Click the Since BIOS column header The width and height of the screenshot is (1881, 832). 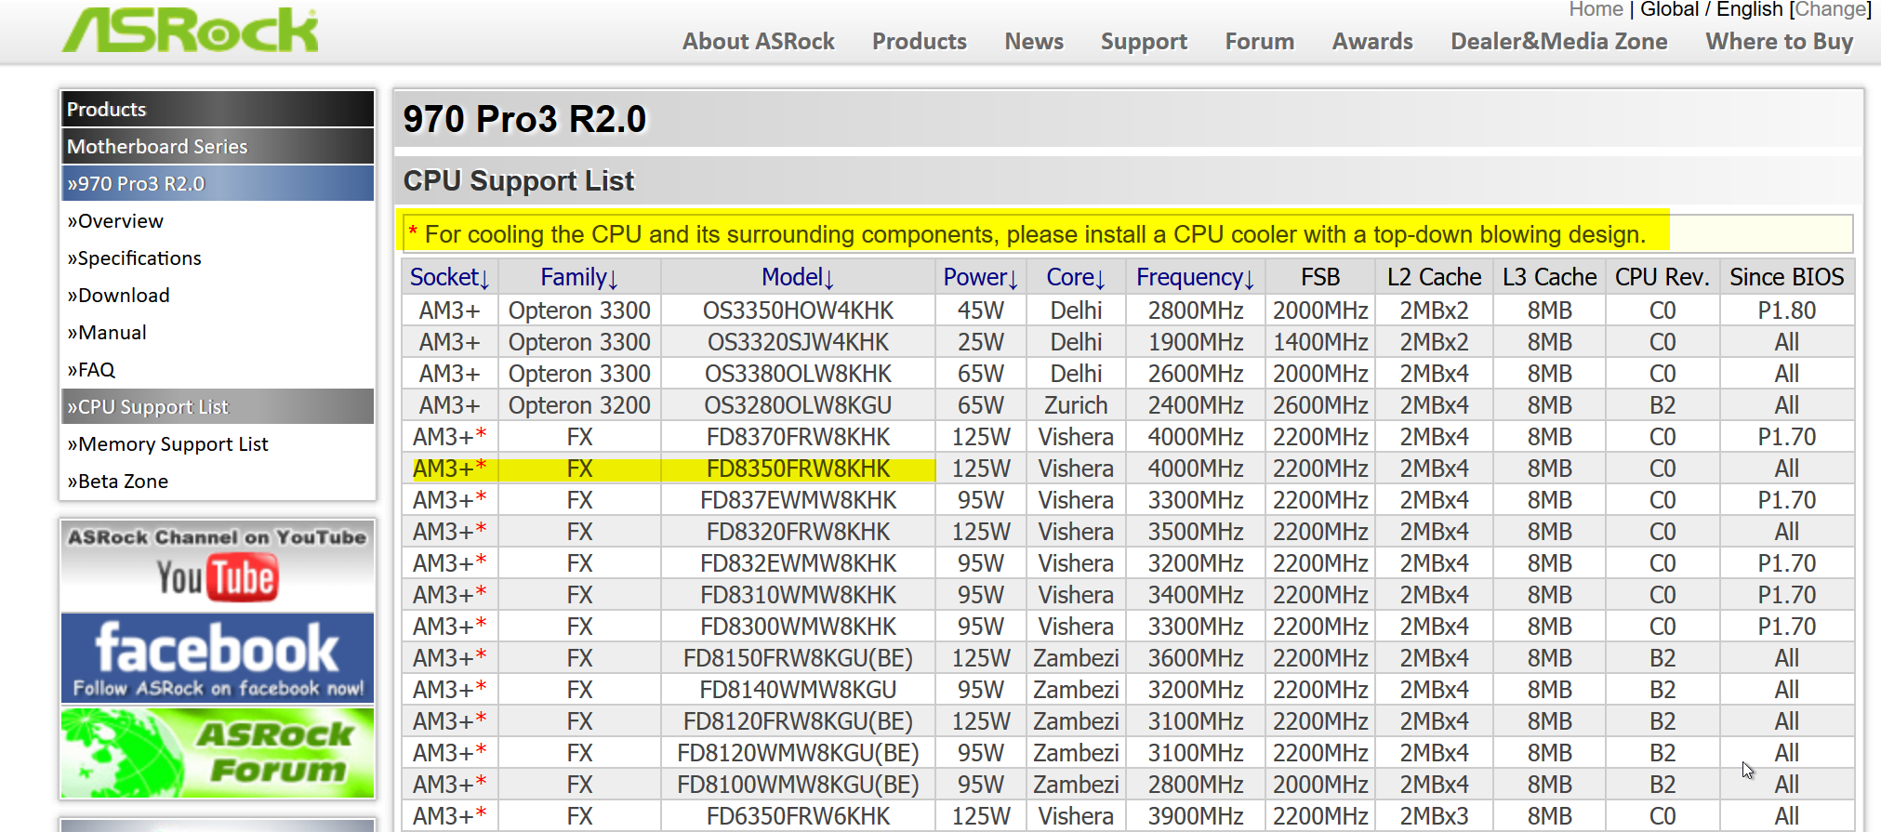pyautogui.click(x=1786, y=277)
